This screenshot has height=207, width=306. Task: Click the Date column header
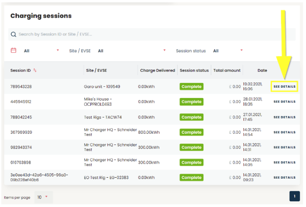coord(262,70)
